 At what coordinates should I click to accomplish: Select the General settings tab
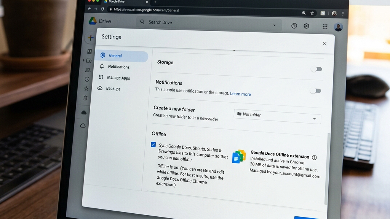[122, 56]
